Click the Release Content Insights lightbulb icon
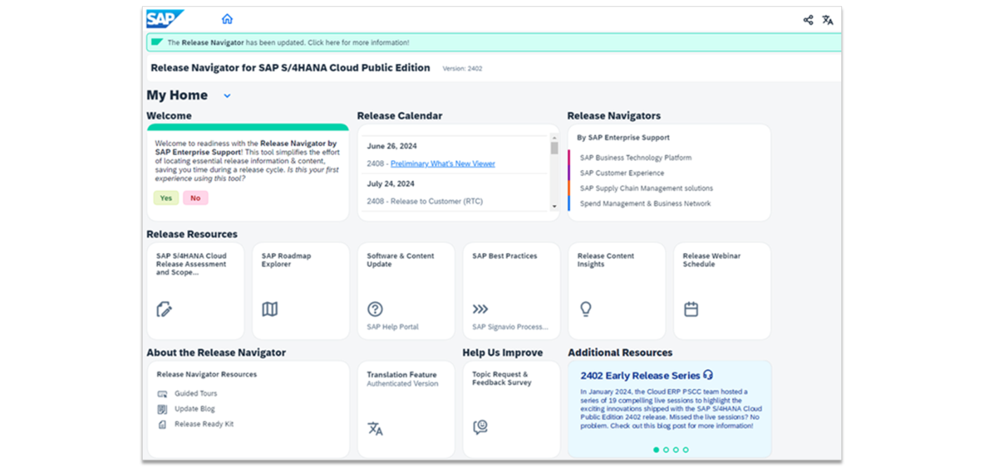Viewport: 984px width, 472px height. (585, 309)
